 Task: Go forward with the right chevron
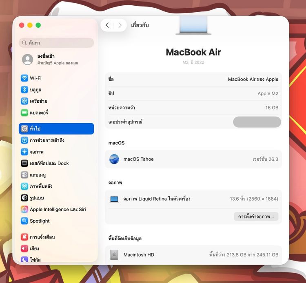tap(120, 25)
